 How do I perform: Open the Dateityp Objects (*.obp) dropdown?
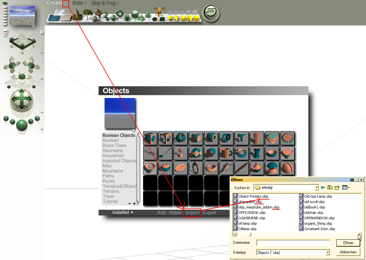point(328,253)
